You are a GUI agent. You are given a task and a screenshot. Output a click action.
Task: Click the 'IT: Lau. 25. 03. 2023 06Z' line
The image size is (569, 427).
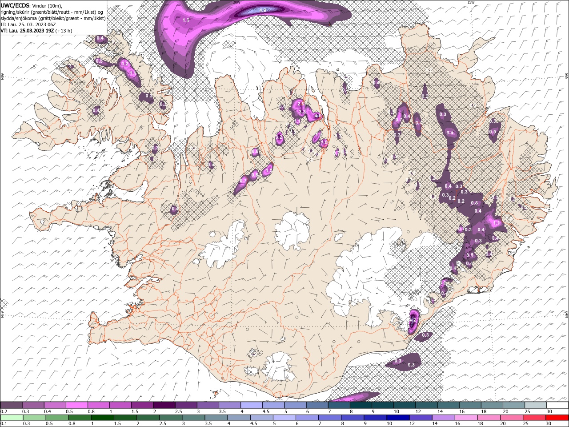28,24
